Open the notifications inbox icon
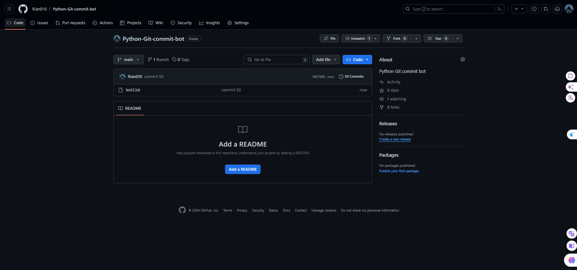577x270 pixels. [557, 9]
